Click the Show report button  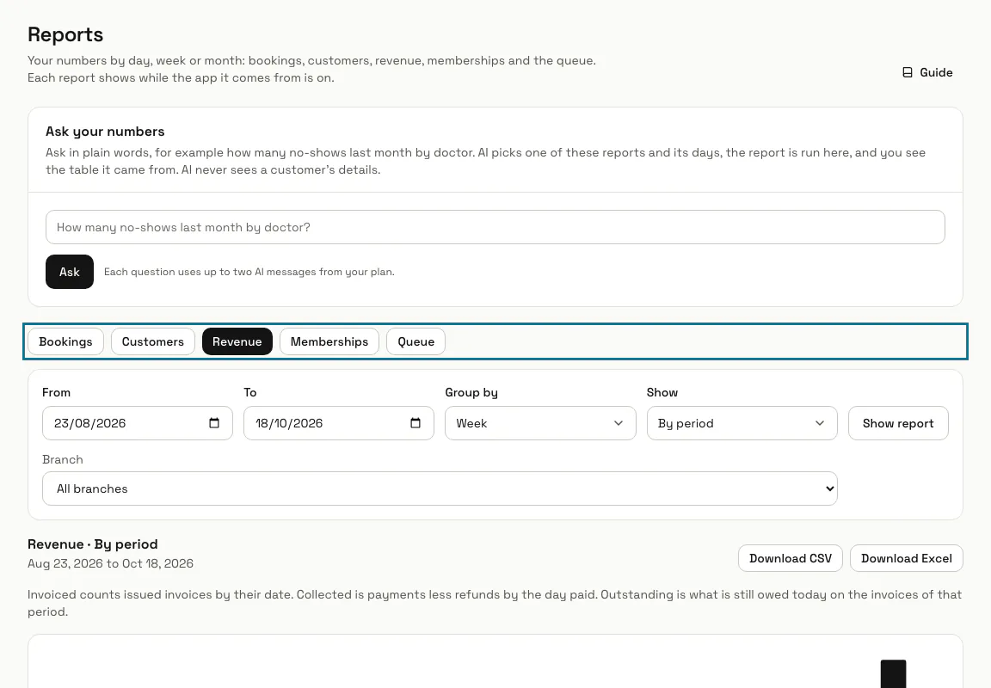click(x=898, y=423)
